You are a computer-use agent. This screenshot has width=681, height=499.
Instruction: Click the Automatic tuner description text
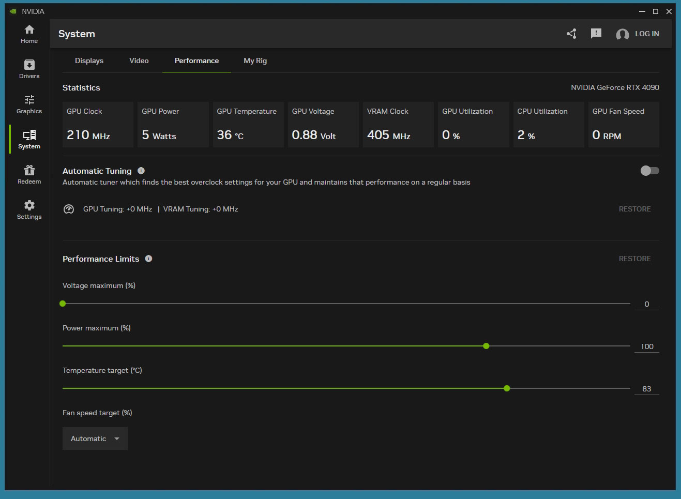click(x=266, y=182)
